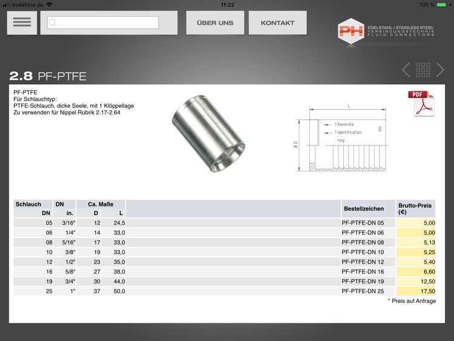Tap the 11:22 clock in status bar
454x341 pixels.
click(227, 5)
